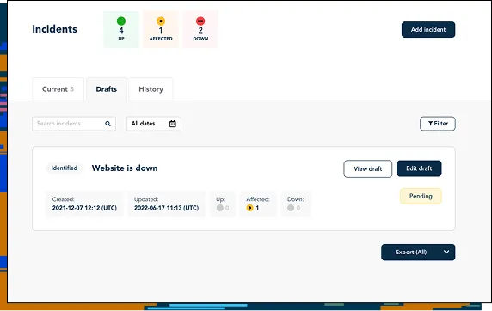
Task: Open the All dates picker
Action: [x=154, y=124]
